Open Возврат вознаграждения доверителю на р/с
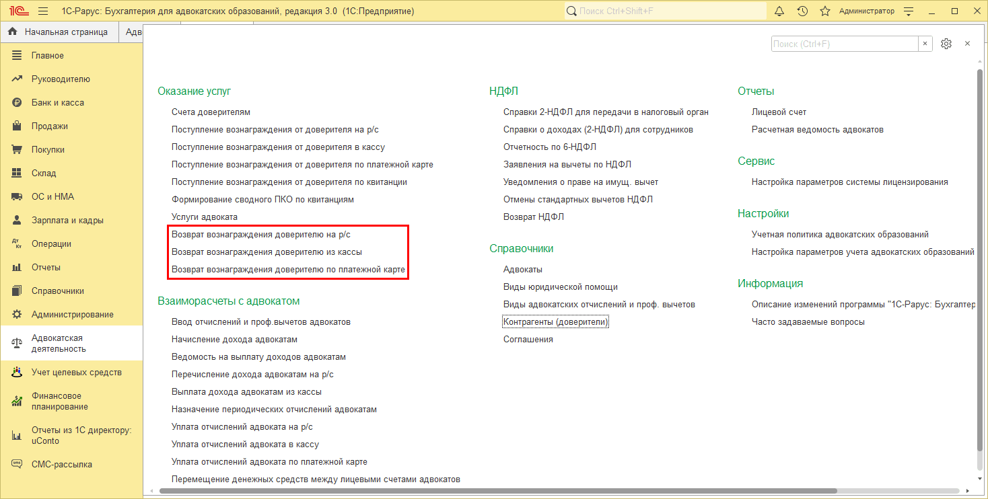Viewport: 988px width, 499px height. pyautogui.click(x=261, y=234)
